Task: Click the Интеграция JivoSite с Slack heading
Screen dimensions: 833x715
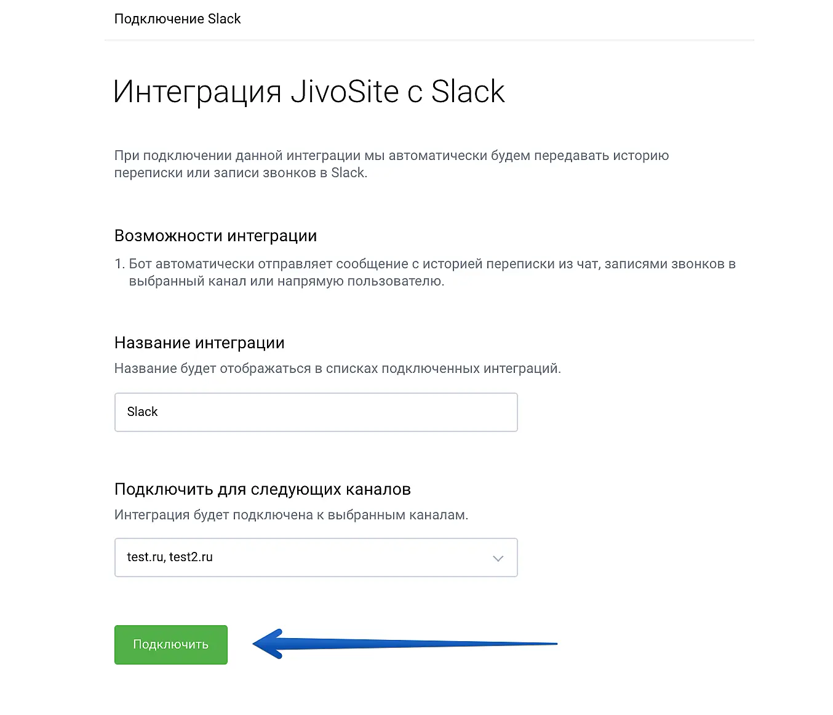Action: point(309,92)
